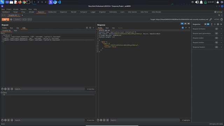Select the Response Hex view tab
Screen dimensions: 224x126
point(113,28)
